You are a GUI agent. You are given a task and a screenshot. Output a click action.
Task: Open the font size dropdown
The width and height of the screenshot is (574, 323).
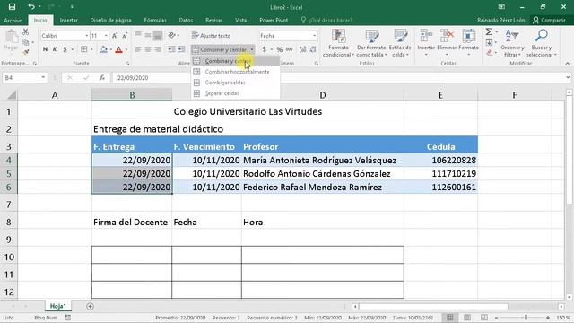click(x=106, y=36)
